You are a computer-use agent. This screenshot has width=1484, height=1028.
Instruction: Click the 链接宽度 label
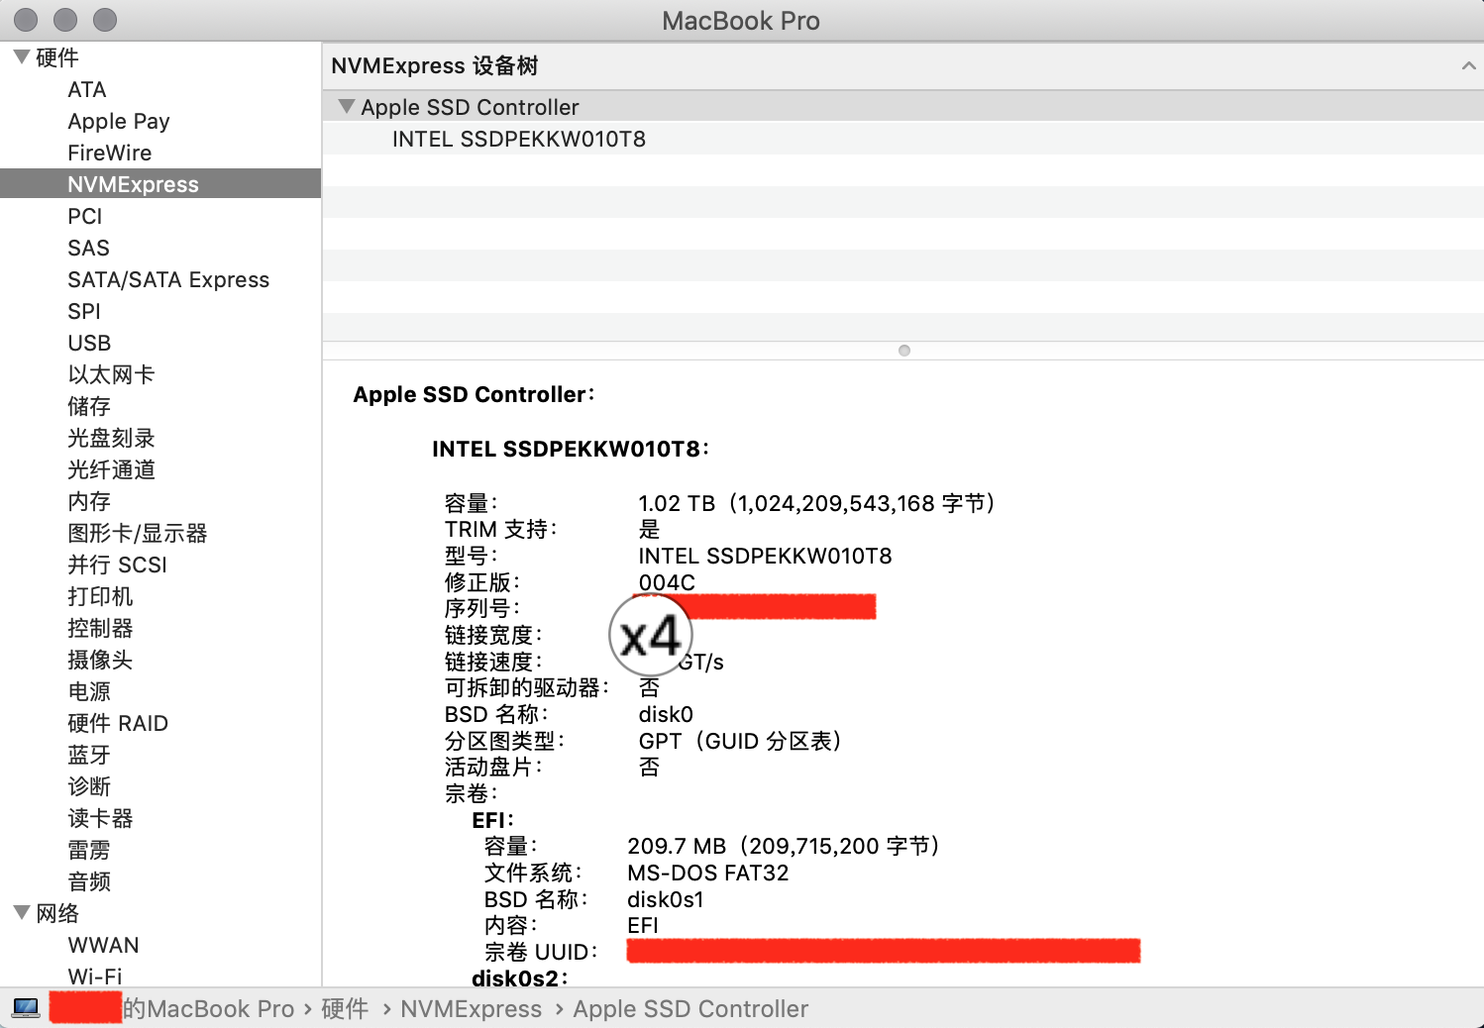pos(492,635)
